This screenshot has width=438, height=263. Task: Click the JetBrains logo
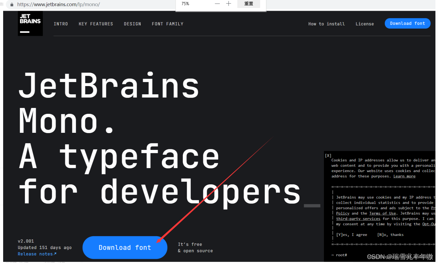[30, 24]
